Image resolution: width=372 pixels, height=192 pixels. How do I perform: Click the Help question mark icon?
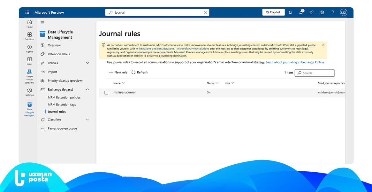(333, 12)
